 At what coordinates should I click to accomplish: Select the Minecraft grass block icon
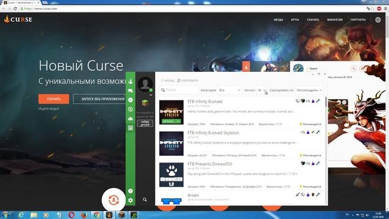145,103
